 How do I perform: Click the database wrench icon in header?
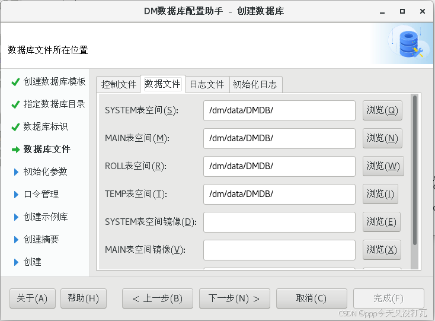(411, 44)
